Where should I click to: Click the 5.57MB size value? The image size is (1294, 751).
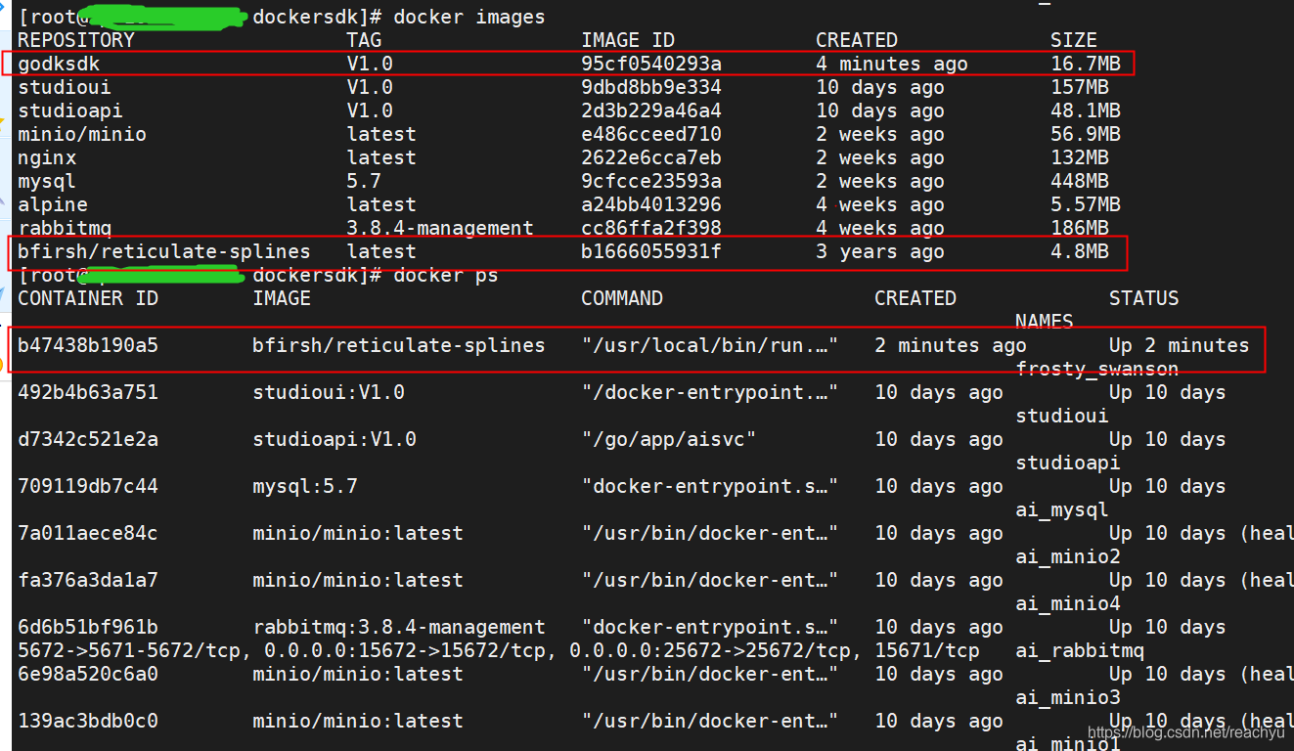click(1086, 204)
